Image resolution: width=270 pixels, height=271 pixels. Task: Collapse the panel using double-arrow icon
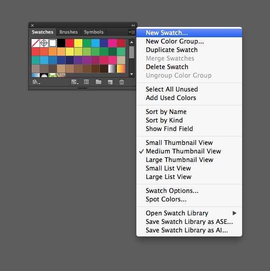pos(133,25)
